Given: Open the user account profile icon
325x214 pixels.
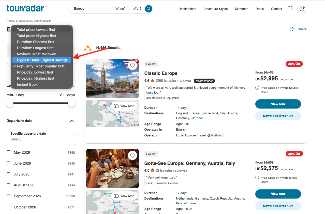Looking at the screenshot, I should [302, 9].
